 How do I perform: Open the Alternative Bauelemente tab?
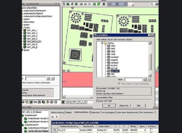127,112
